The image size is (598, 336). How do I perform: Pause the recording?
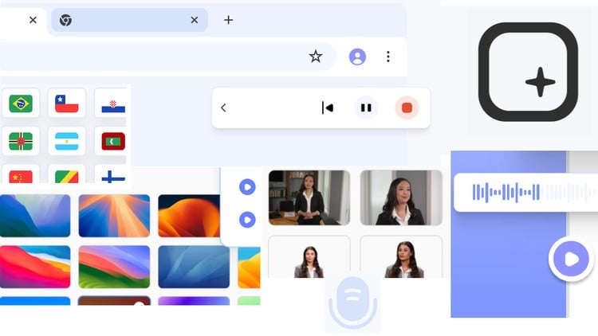click(366, 107)
